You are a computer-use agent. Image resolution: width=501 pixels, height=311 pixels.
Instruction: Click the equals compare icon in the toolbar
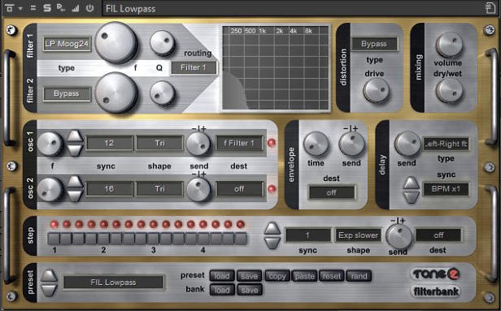pos(33,8)
